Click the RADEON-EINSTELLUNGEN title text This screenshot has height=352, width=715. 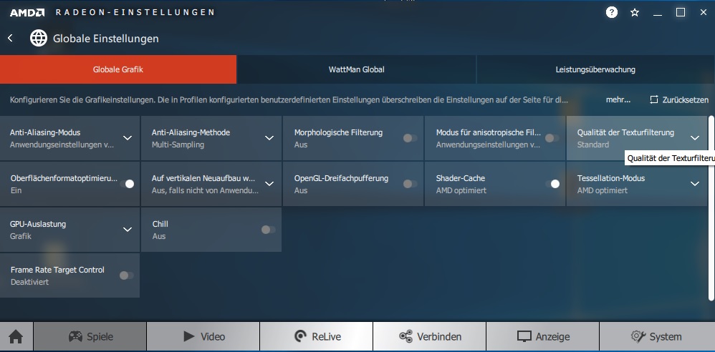[135, 12]
